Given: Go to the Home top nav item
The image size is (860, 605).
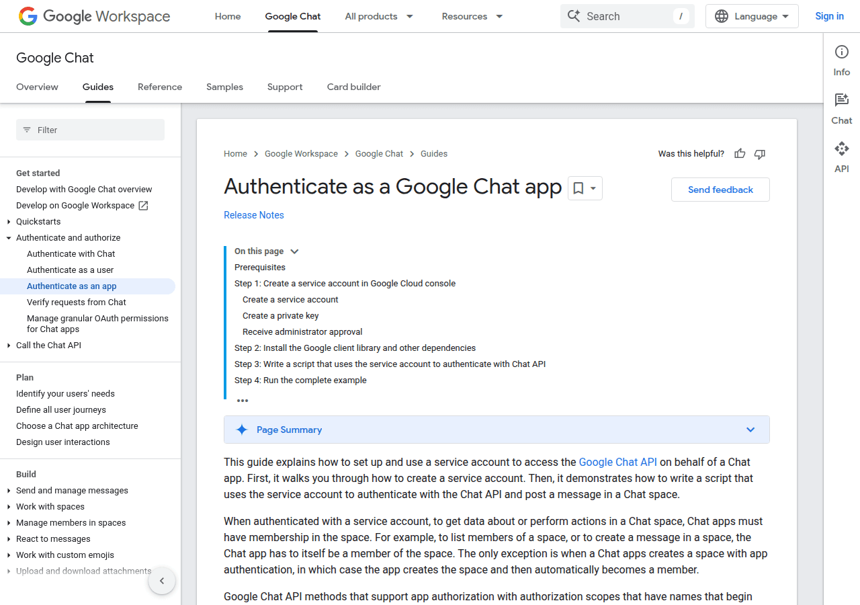Looking at the screenshot, I should pos(228,16).
